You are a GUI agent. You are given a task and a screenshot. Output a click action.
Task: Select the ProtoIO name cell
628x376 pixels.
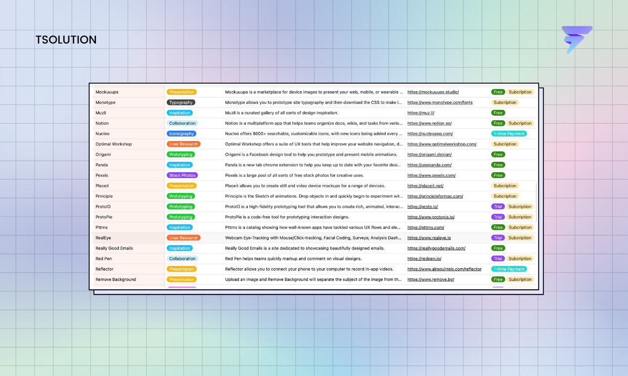pyautogui.click(x=129, y=206)
